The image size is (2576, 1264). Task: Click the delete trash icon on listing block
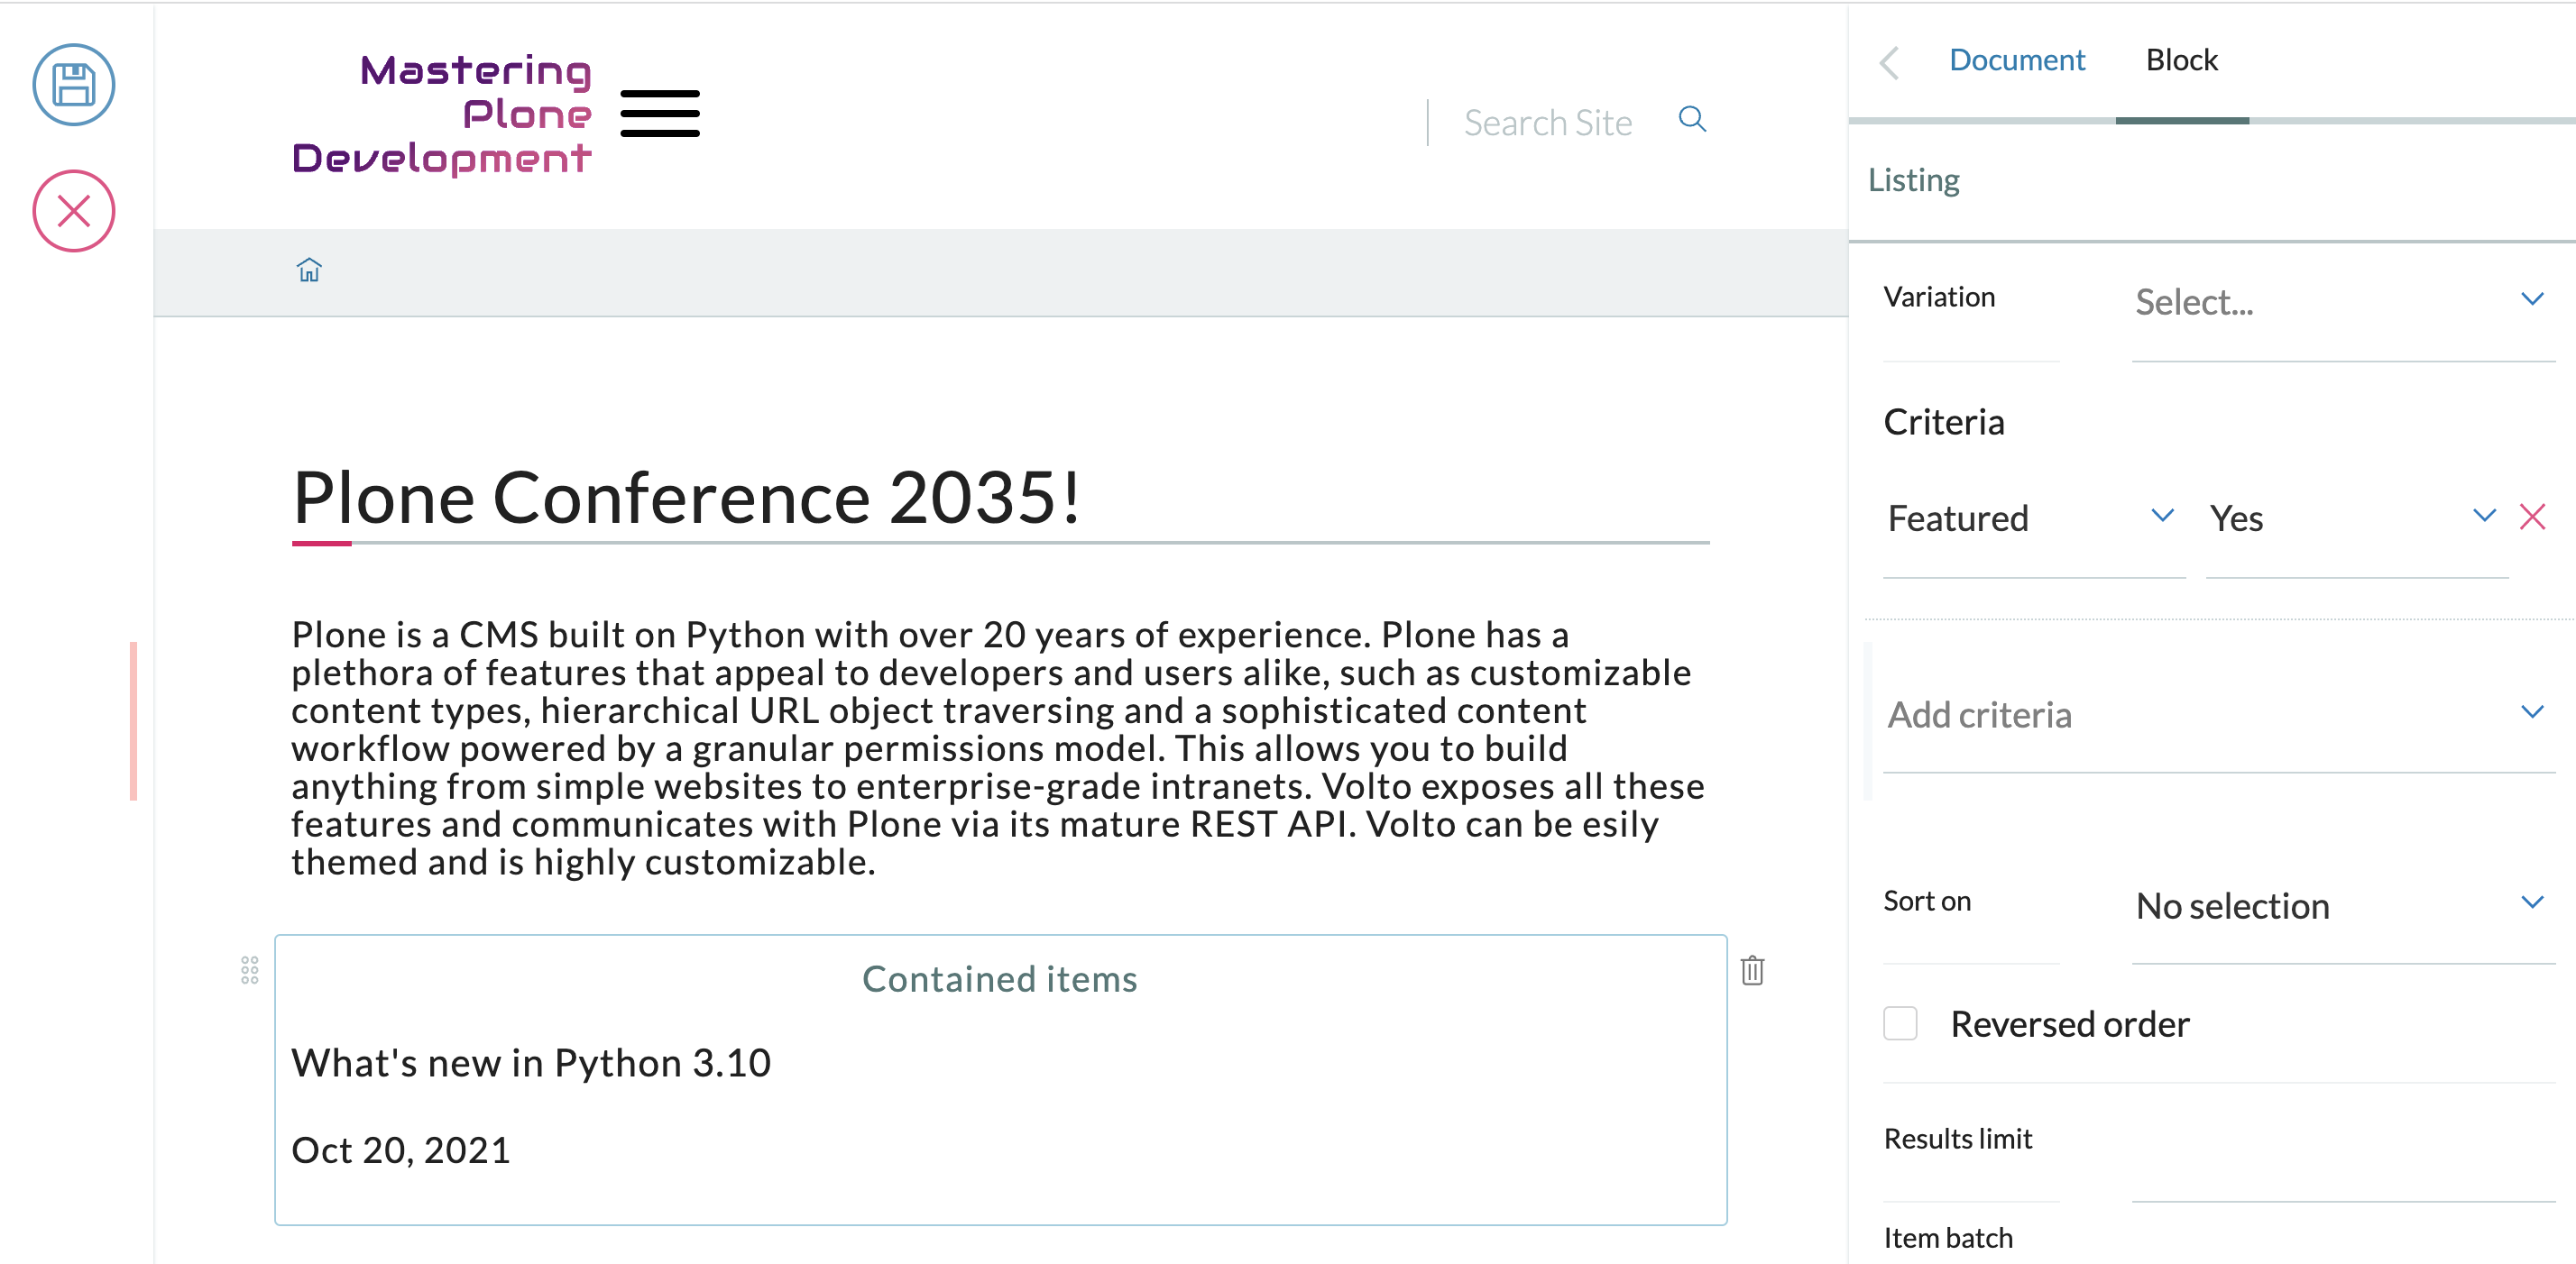pyautogui.click(x=1754, y=970)
